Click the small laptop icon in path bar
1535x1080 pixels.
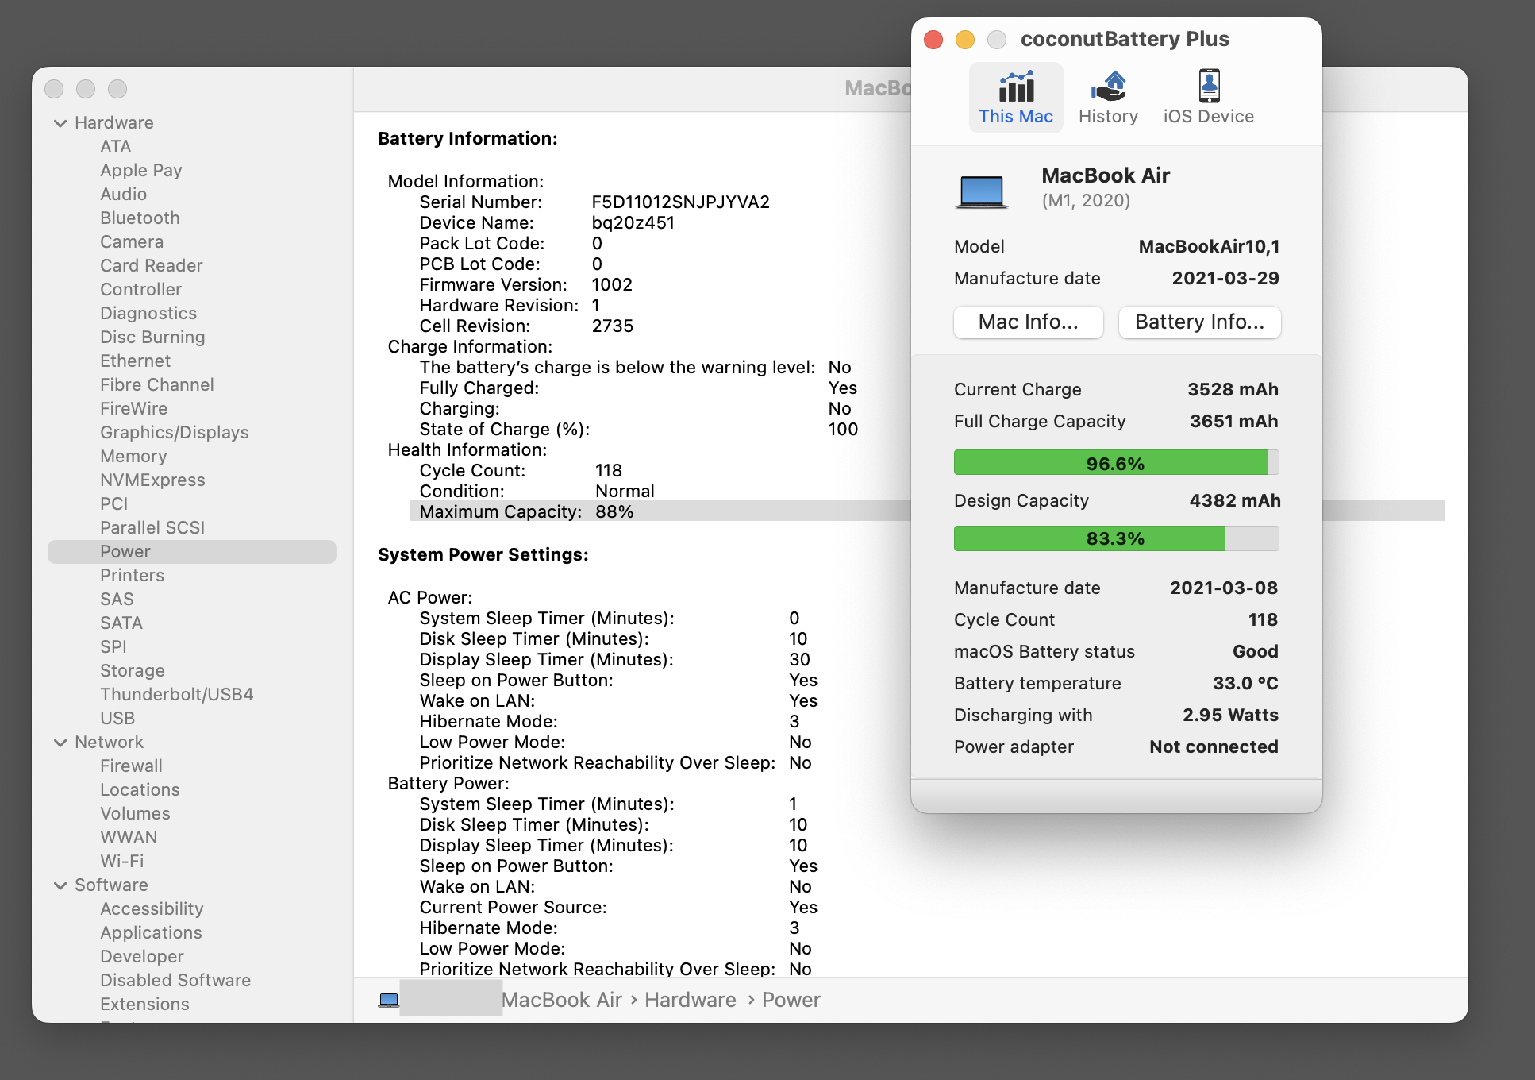[x=388, y=1000]
